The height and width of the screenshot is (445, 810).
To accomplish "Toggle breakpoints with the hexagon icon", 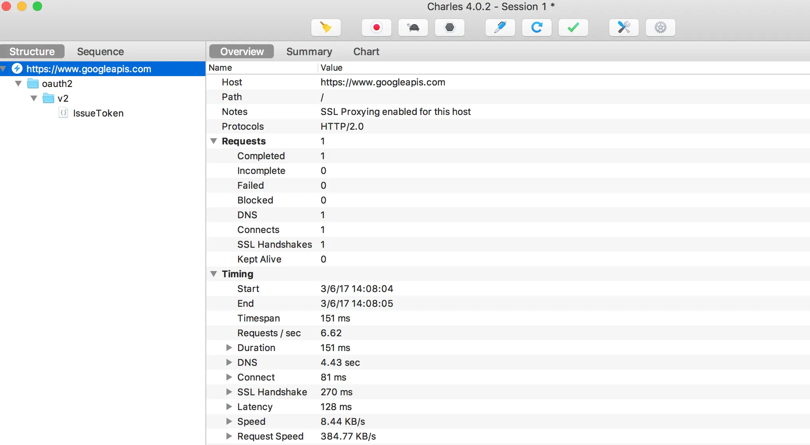I will (x=450, y=28).
